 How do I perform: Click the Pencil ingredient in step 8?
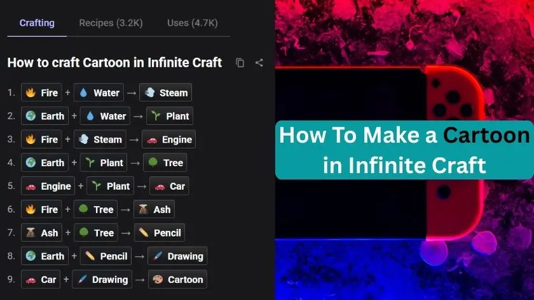(106, 256)
